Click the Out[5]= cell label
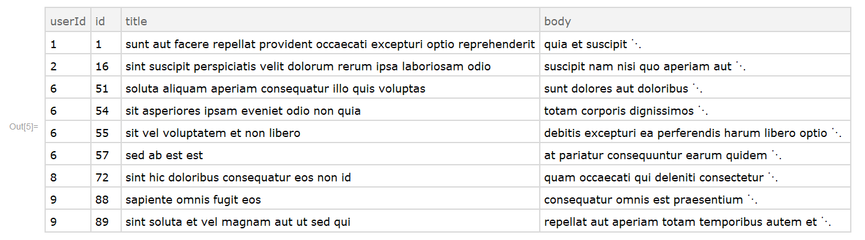The width and height of the screenshot is (865, 240). click(23, 127)
